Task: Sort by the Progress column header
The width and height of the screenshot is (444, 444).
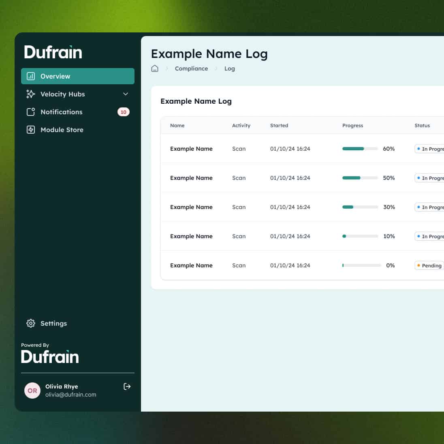Action: (352, 126)
